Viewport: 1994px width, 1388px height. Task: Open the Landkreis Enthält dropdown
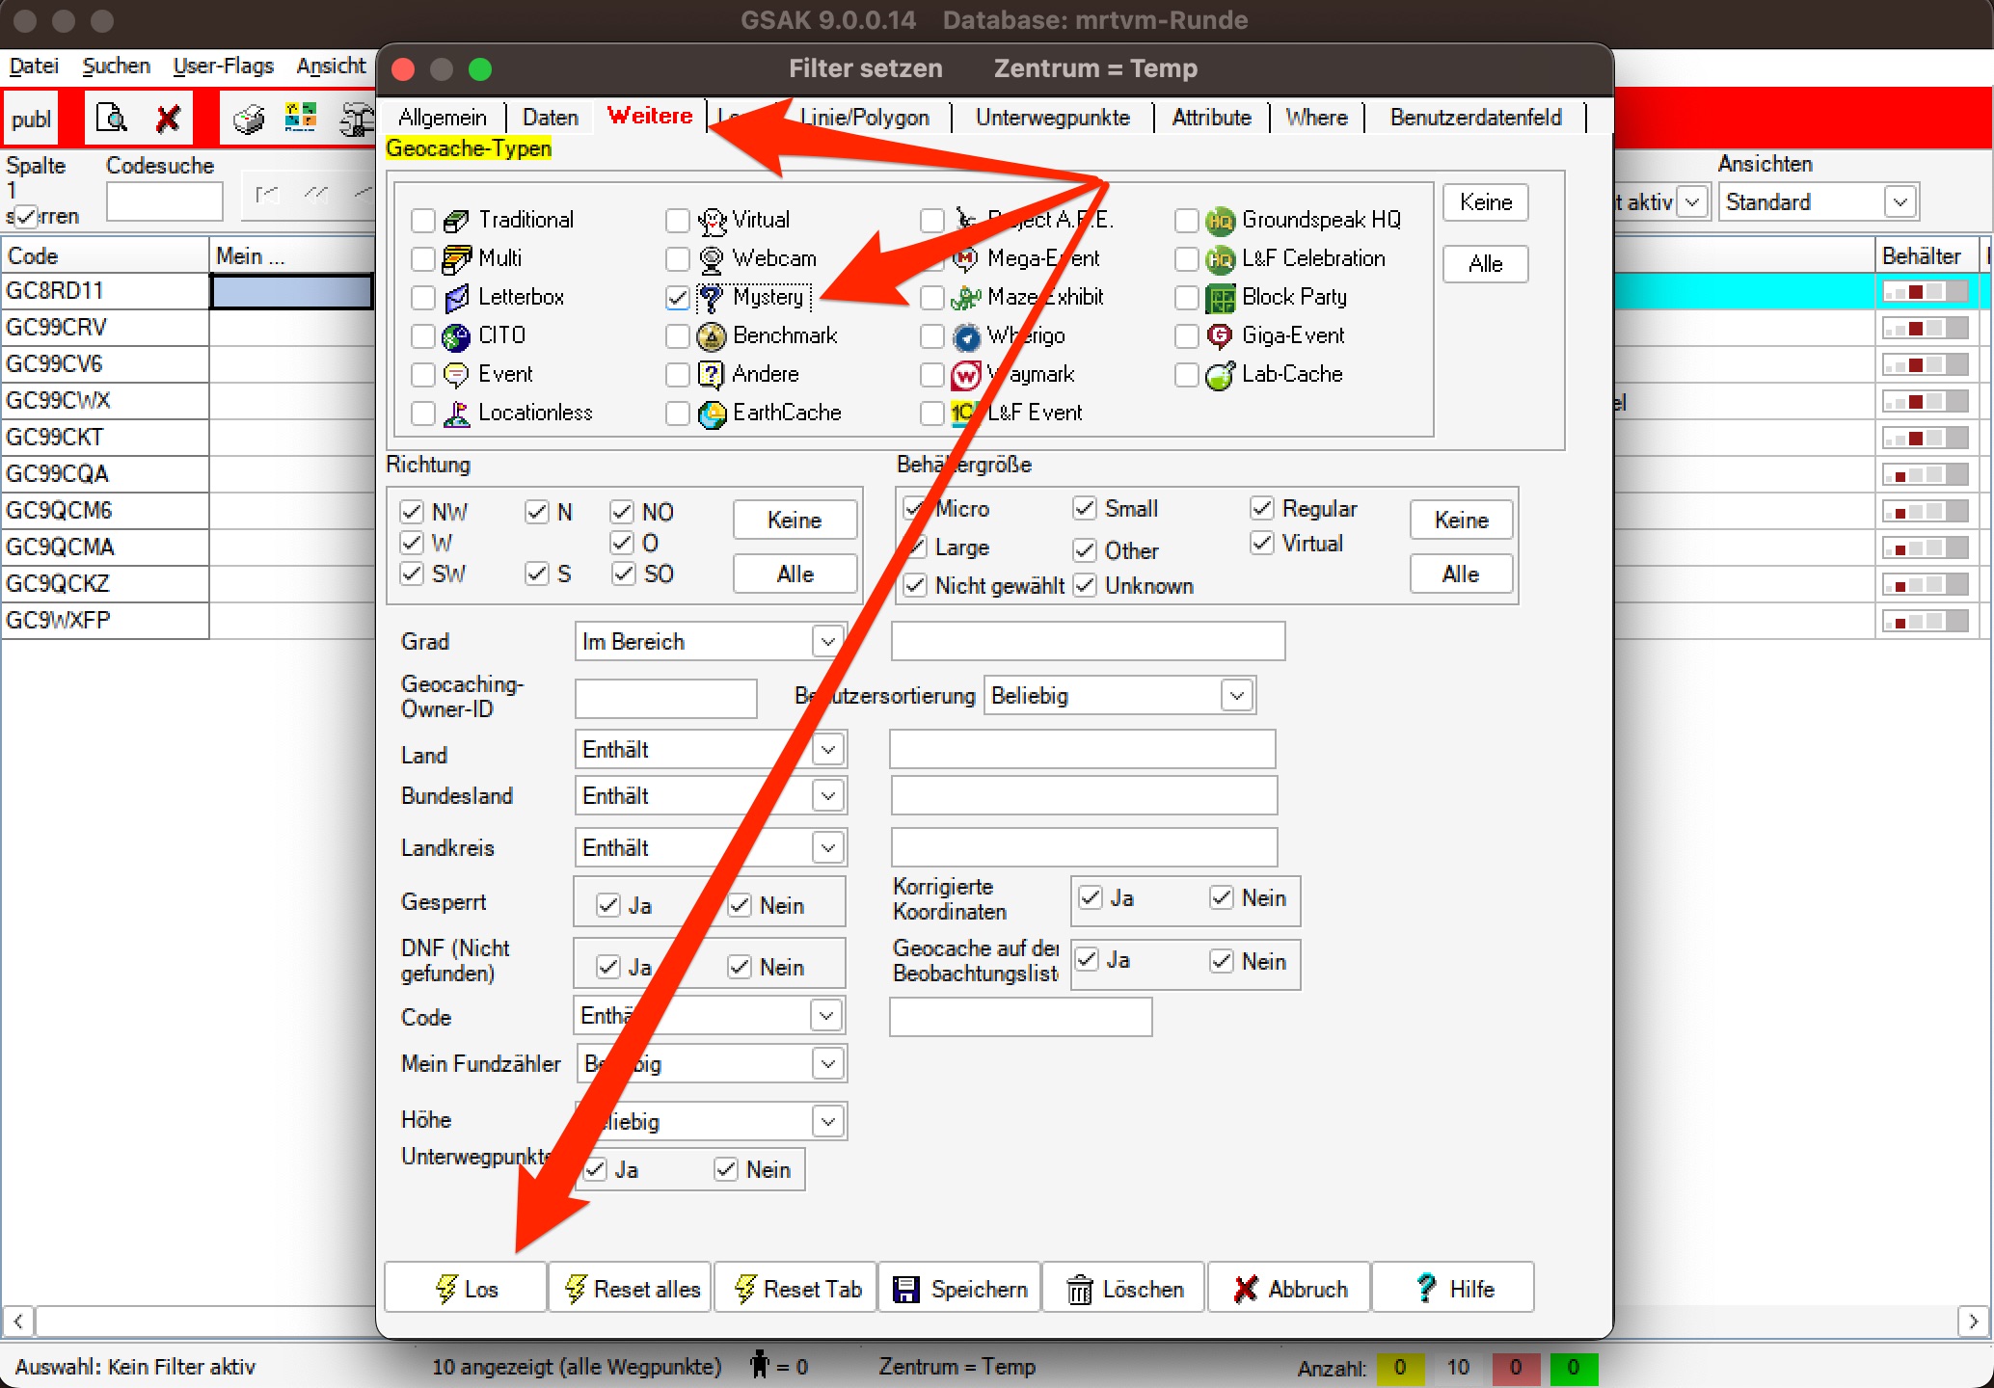pos(711,847)
